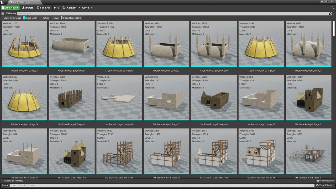Image resolution: width=336 pixels, height=189 pixels.
Task: Click the Unreal Engine logo icon
Action: point(2,2)
